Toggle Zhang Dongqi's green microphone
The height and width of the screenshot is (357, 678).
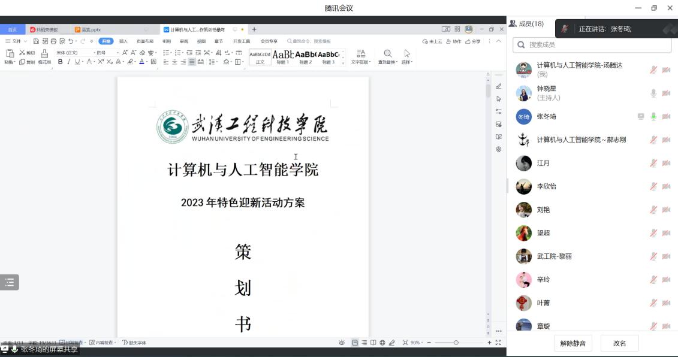pos(653,116)
